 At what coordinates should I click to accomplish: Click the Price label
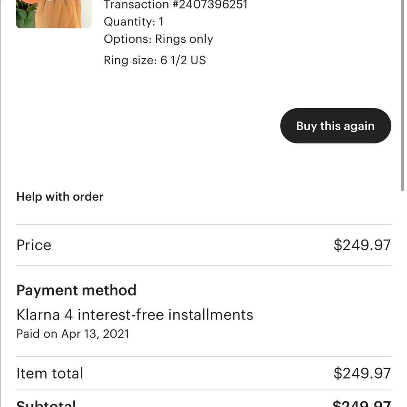pos(34,245)
